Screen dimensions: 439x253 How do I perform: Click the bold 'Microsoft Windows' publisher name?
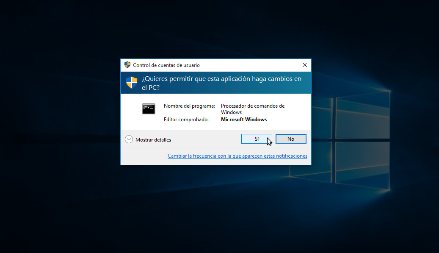pyautogui.click(x=244, y=120)
